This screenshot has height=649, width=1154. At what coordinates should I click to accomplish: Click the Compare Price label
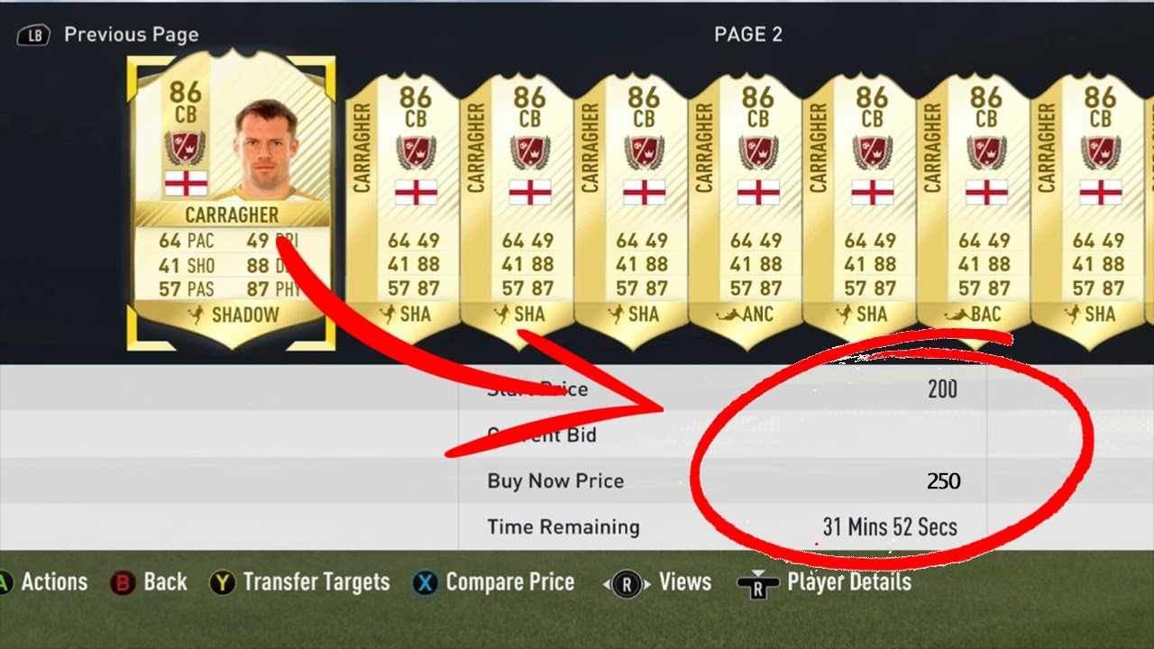click(510, 582)
